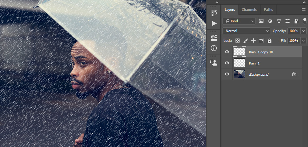Click the Opacity label
The width and height of the screenshot is (308, 147).
(279, 31)
